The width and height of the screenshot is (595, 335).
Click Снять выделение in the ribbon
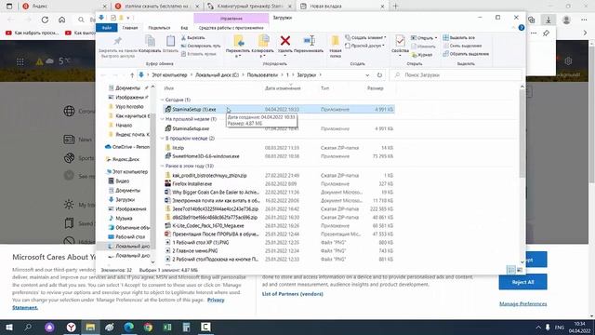pos(462,46)
